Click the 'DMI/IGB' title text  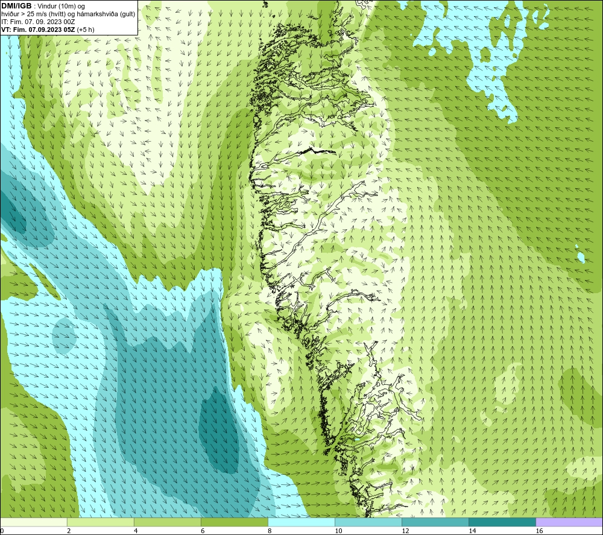click(x=16, y=6)
